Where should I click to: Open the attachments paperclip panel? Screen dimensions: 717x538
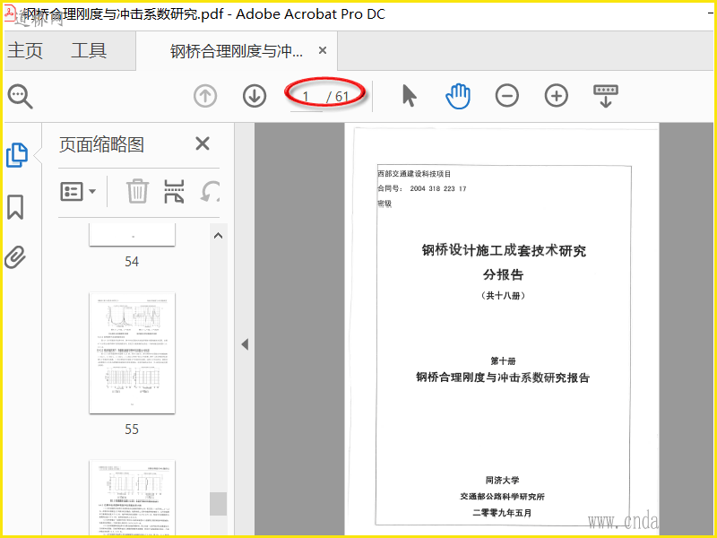click(x=15, y=256)
